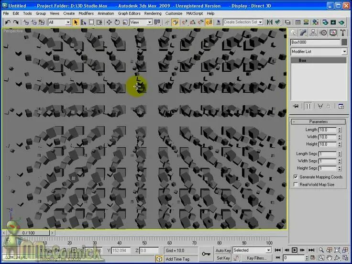This screenshot has width=352, height=264.
Task: Open the Selected key filter dropdown
Action: click(252, 250)
